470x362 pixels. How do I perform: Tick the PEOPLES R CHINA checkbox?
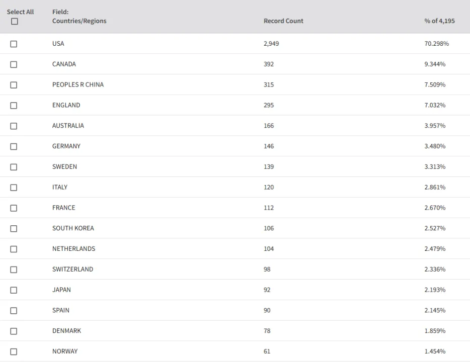tap(14, 85)
